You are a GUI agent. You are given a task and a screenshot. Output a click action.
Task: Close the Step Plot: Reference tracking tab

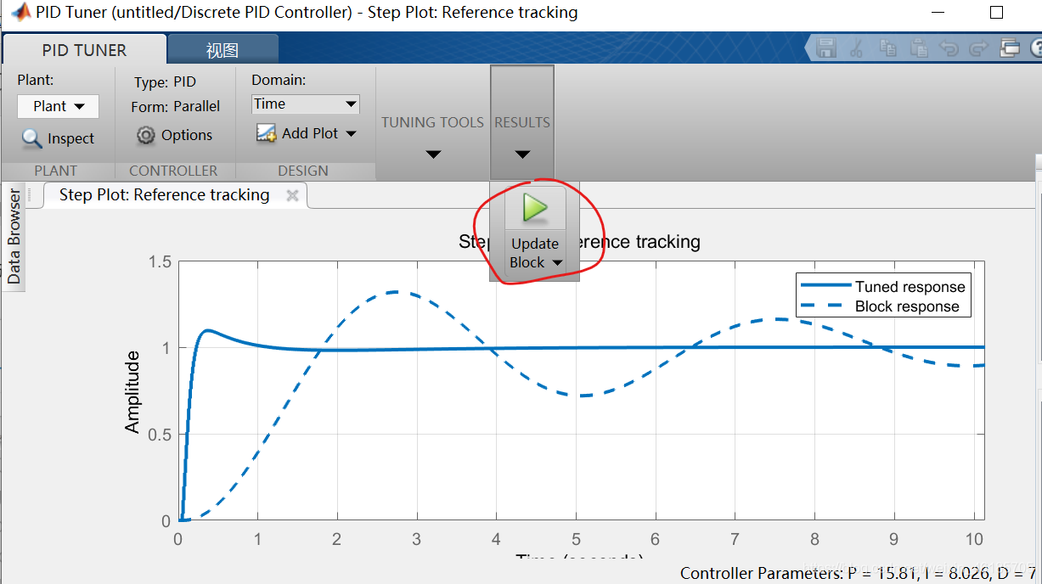click(x=292, y=195)
